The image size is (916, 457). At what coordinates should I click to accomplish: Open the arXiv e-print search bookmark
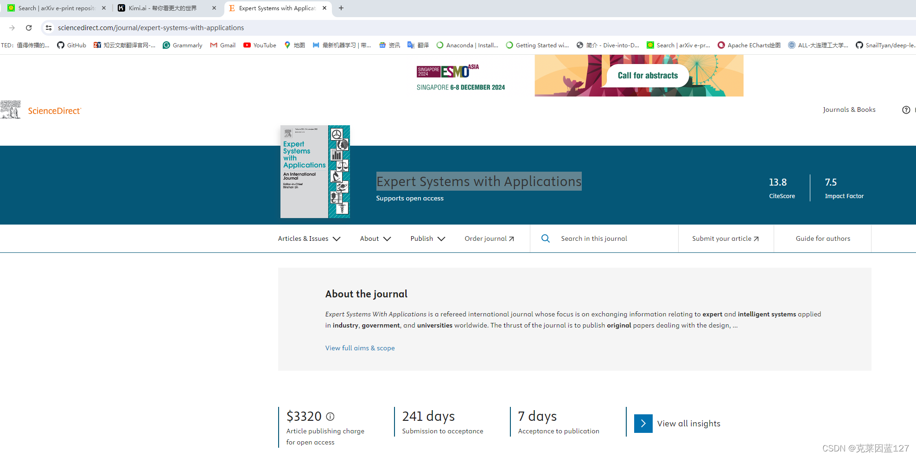point(678,45)
